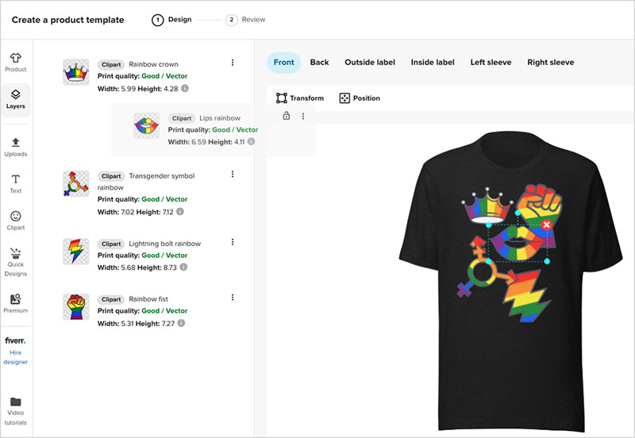This screenshot has width=635, height=438.
Task: Show size info for Lips rainbow layer
Action: pyautogui.click(x=251, y=142)
